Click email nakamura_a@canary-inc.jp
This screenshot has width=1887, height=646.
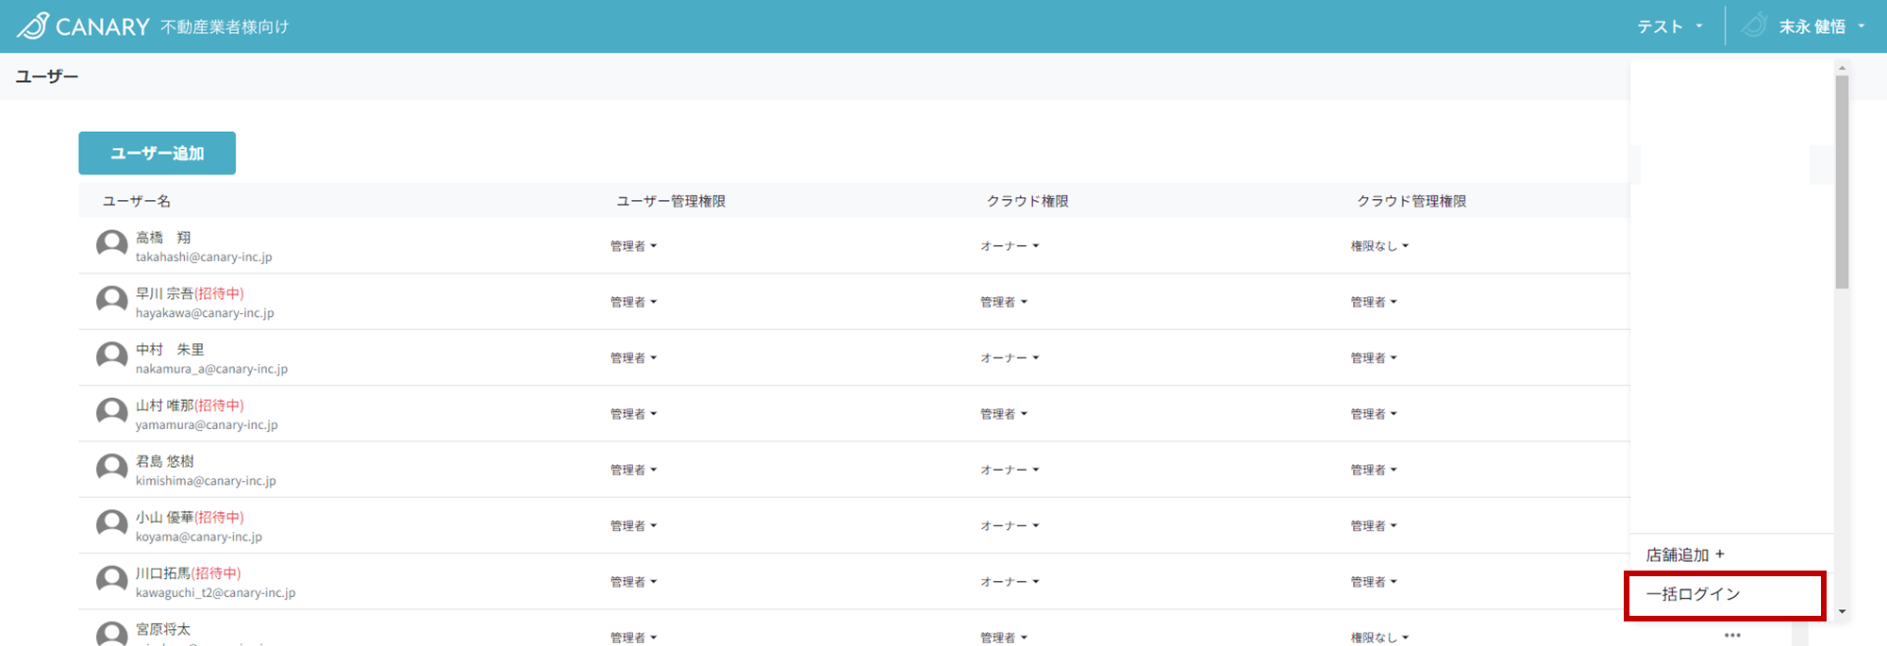(211, 369)
